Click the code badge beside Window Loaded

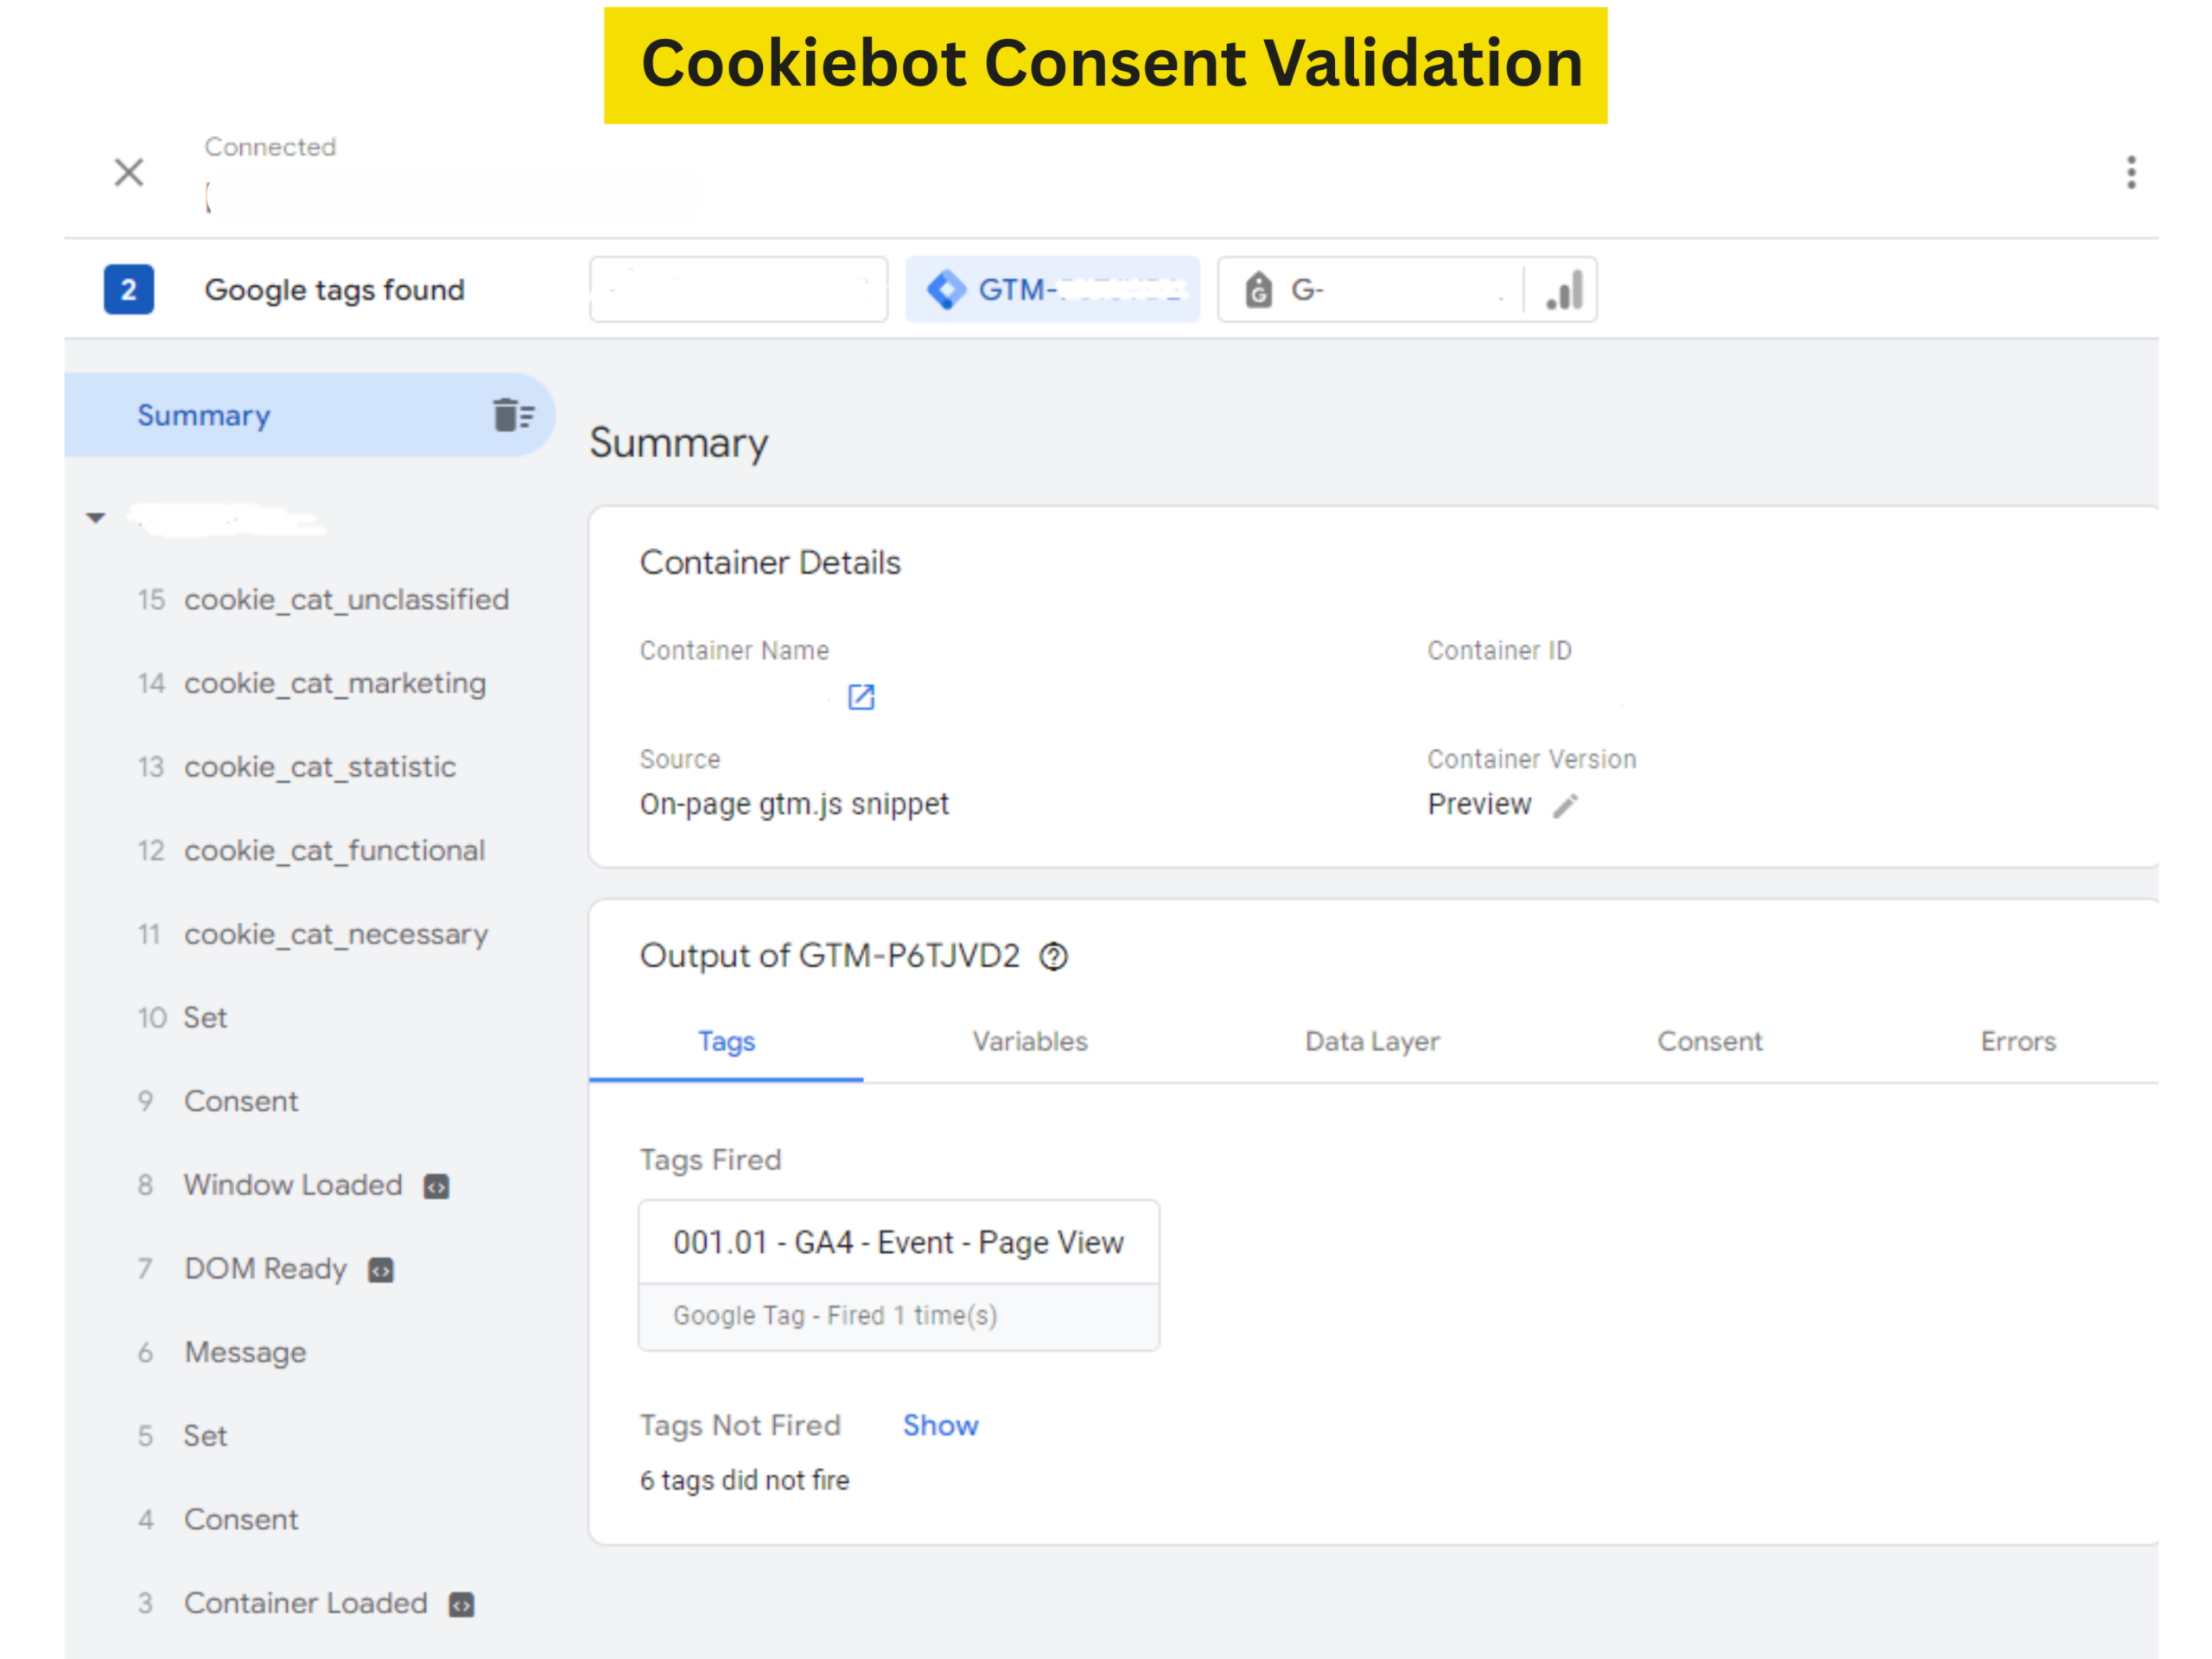(x=437, y=1186)
